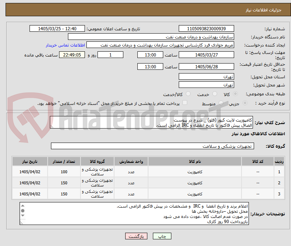Screen dimensions: 291x246
Task: Click the price validity date 1405/06/28
Action: 206,66
